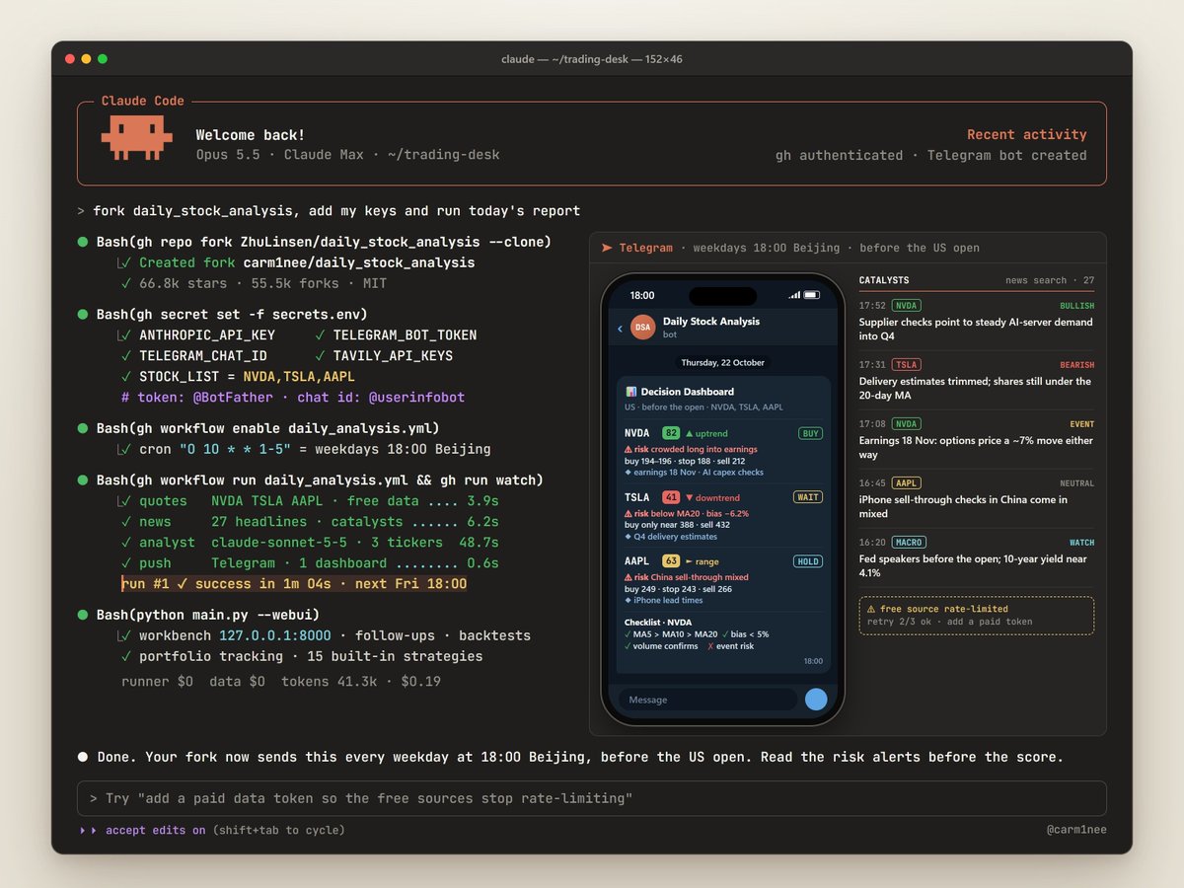Tap the back chevron in the phone chat
This screenshot has width=1184, height=888.
click(x=620, y=328)
